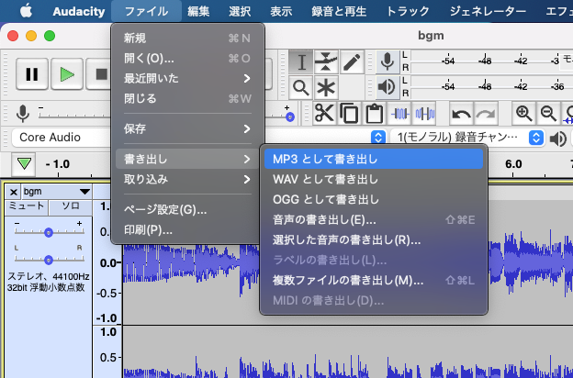Click the Redo arrow icon
Image resolution: width=573 pixels, height=378 pixels.
486,114
